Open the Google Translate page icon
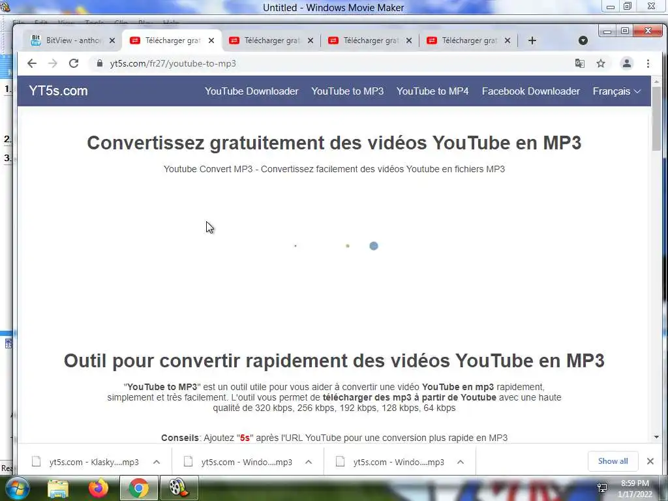Image resolution: width=668 pixels, height=501 pixels. 580,63
